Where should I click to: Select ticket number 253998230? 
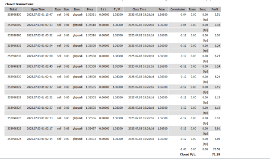click(14, 77)
